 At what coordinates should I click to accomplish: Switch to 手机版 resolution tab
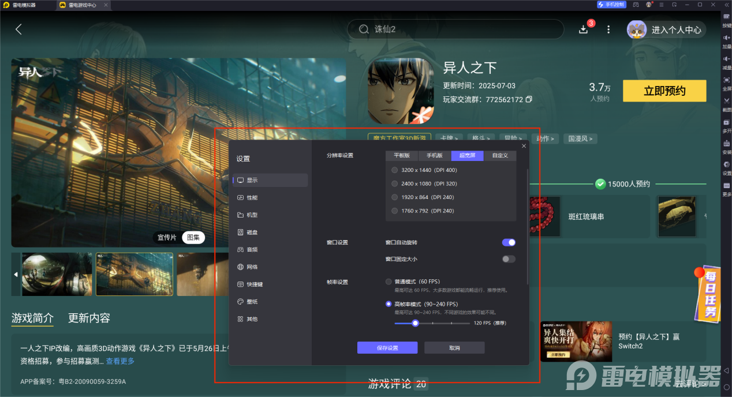435,156
